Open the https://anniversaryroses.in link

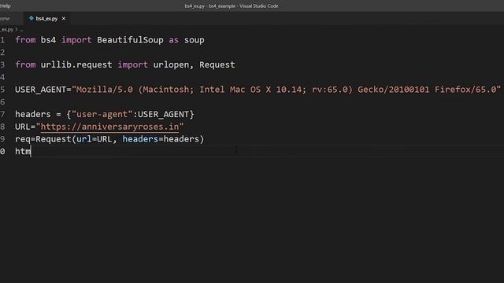pos(109,127)
